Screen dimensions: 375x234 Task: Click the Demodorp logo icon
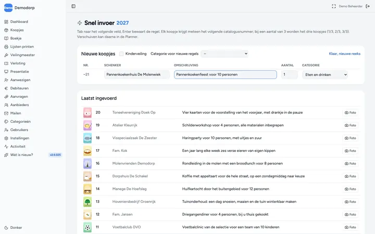(8, 8)
